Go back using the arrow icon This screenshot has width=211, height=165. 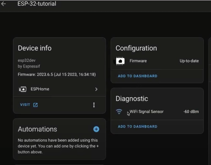click(x=3, y=4)
